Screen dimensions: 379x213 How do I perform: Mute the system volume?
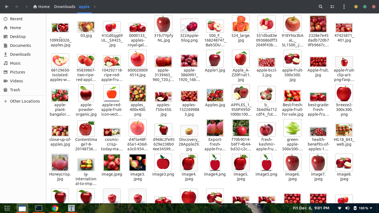tap(347, 208)
